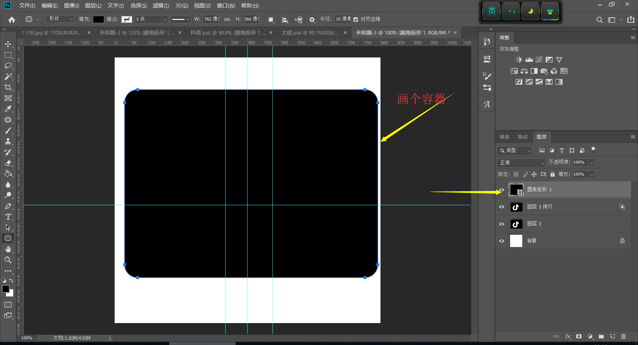Hide the 图层 3 layer
Image resolution: width=638 pixels, height=345 pixels.
coord(502,224)
